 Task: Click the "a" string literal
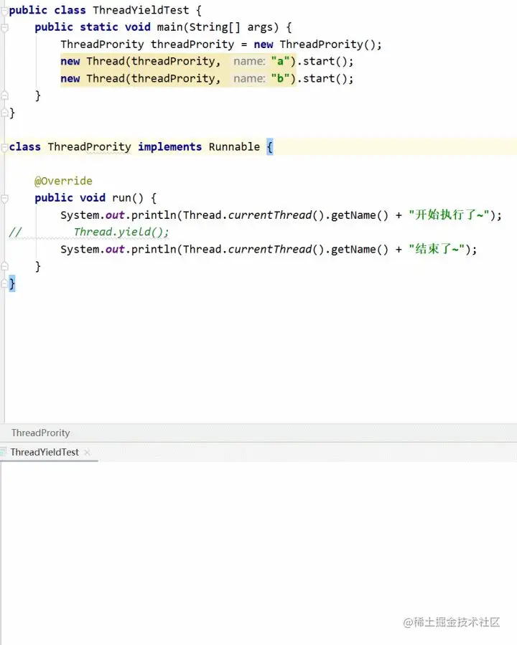281,61
